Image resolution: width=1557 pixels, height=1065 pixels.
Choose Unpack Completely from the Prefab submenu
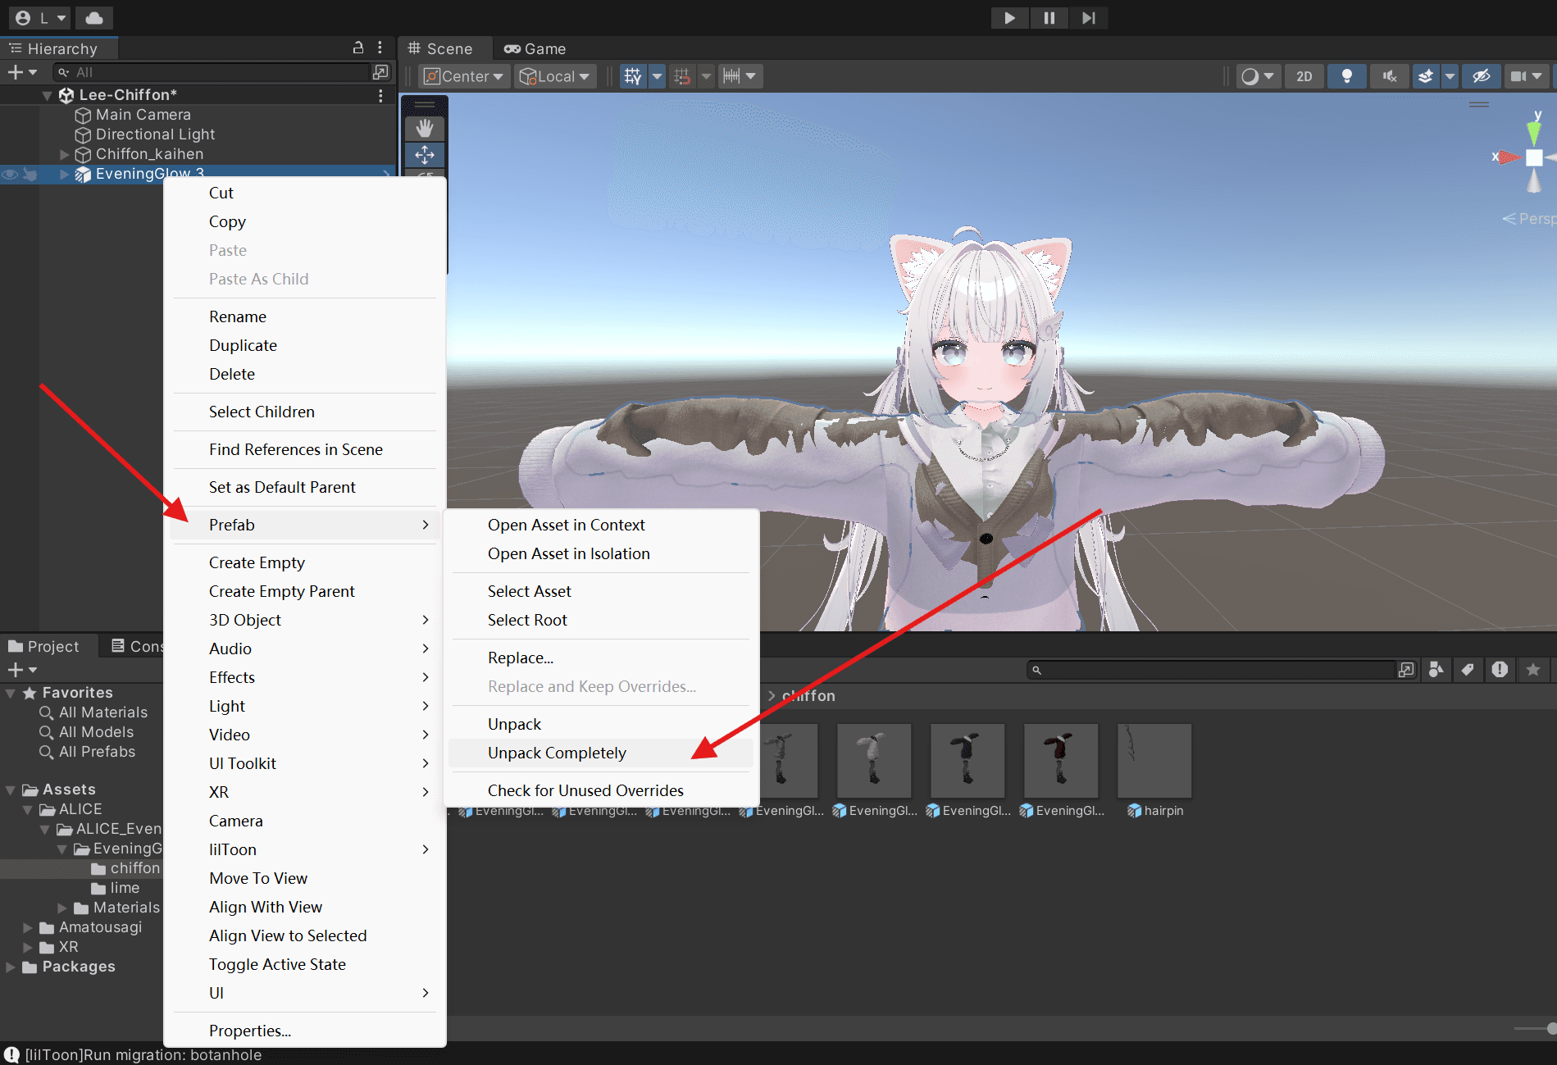tap(557, 753)
